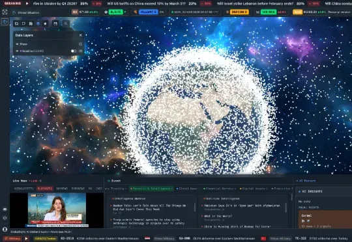
Task: Toggle the eye icon beside Show
Action: point(17,44)
